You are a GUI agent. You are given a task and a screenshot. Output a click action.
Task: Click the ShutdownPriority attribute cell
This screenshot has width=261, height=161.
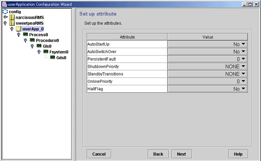coord(127,66)
